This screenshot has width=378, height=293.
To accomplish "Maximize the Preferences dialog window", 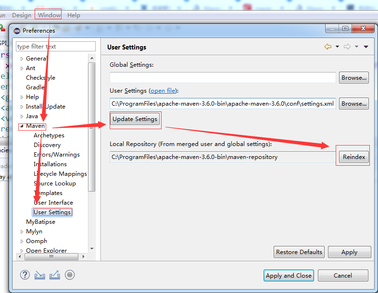I will pyautogui.click(x=345, y=29).
